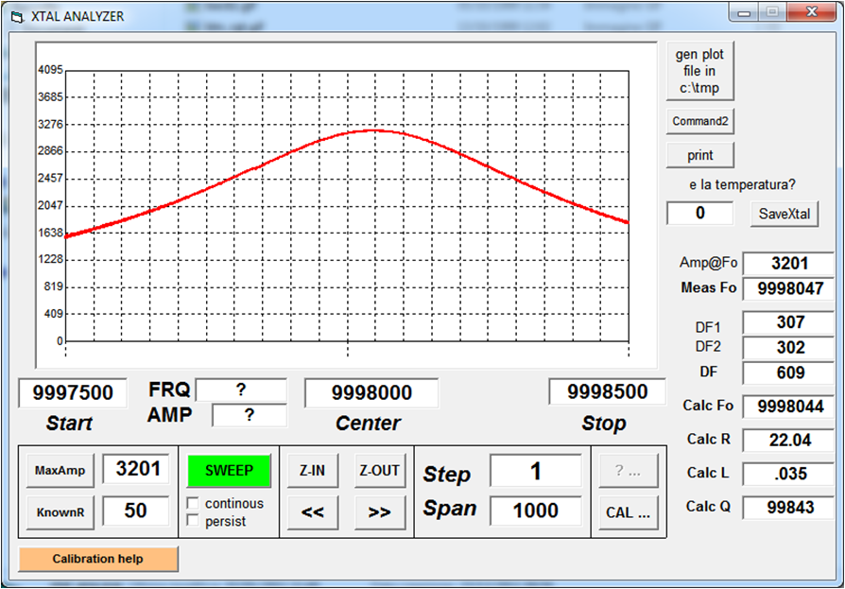Open calibration with the CAL ... button

point(629,511)
